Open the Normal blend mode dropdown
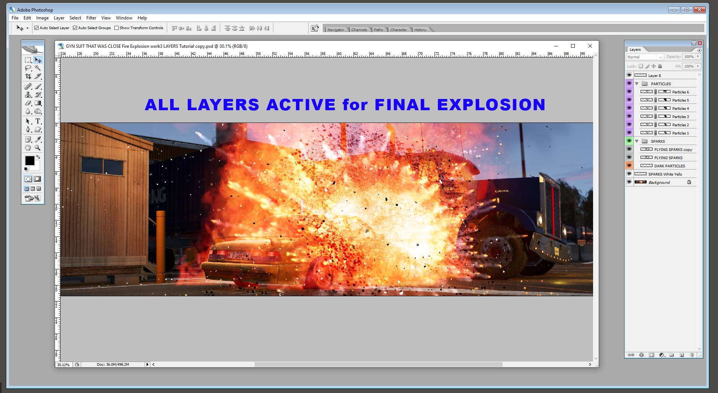This screenshot has width=718, height=393. [645, 57]
